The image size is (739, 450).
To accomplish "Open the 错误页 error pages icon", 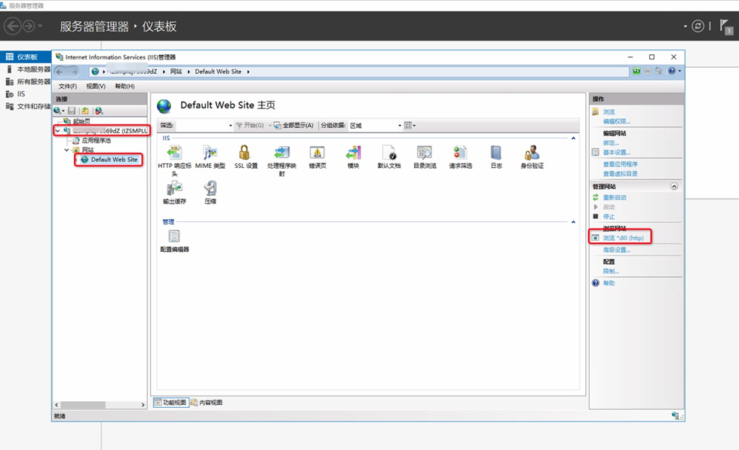I will [317, 154].
